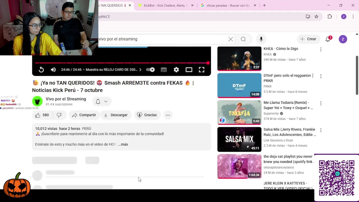Image resolution: width=359 pixels, height=202 pixels.
Task: Open Vivo por el Streaming channel avatar
Action: click(x=37, y=101)
